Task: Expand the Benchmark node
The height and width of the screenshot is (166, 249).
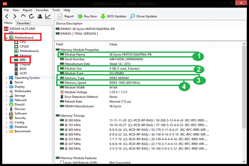Action: coord(7,132)
